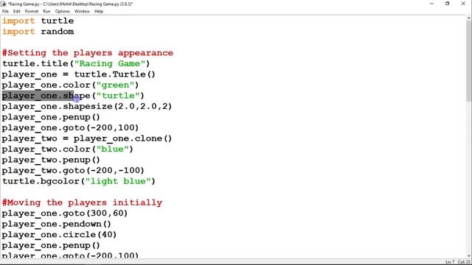This screenshot has width=472, height=265.
Task: Click the penup() line below circle(40)
Action: 51,245
